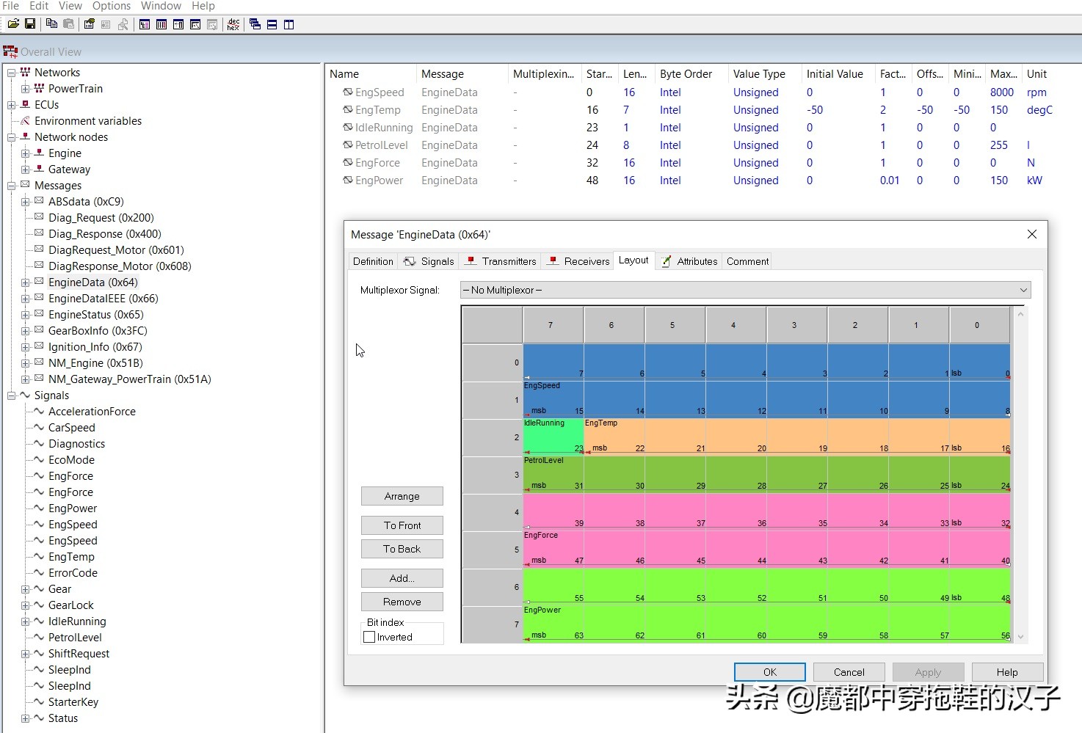Click the Help button in dialog
Screen dimensions: 1082x733
tap(1007, 672)
